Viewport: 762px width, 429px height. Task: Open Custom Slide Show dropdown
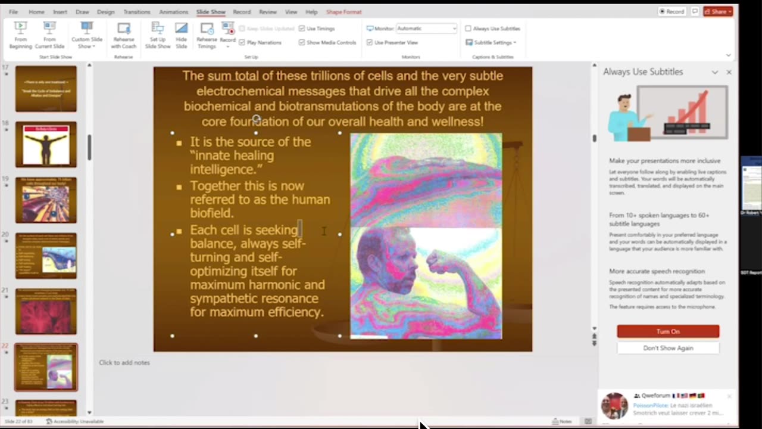click(x=87, y=35)
